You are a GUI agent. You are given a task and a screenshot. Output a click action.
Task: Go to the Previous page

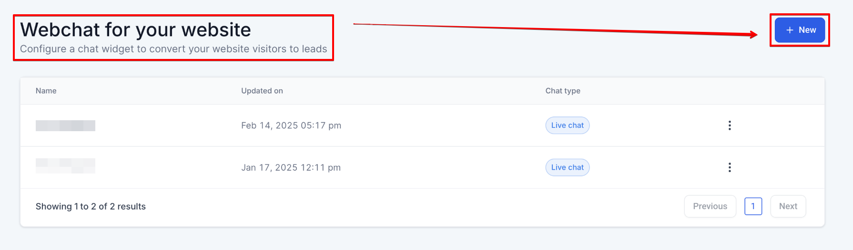710,206
